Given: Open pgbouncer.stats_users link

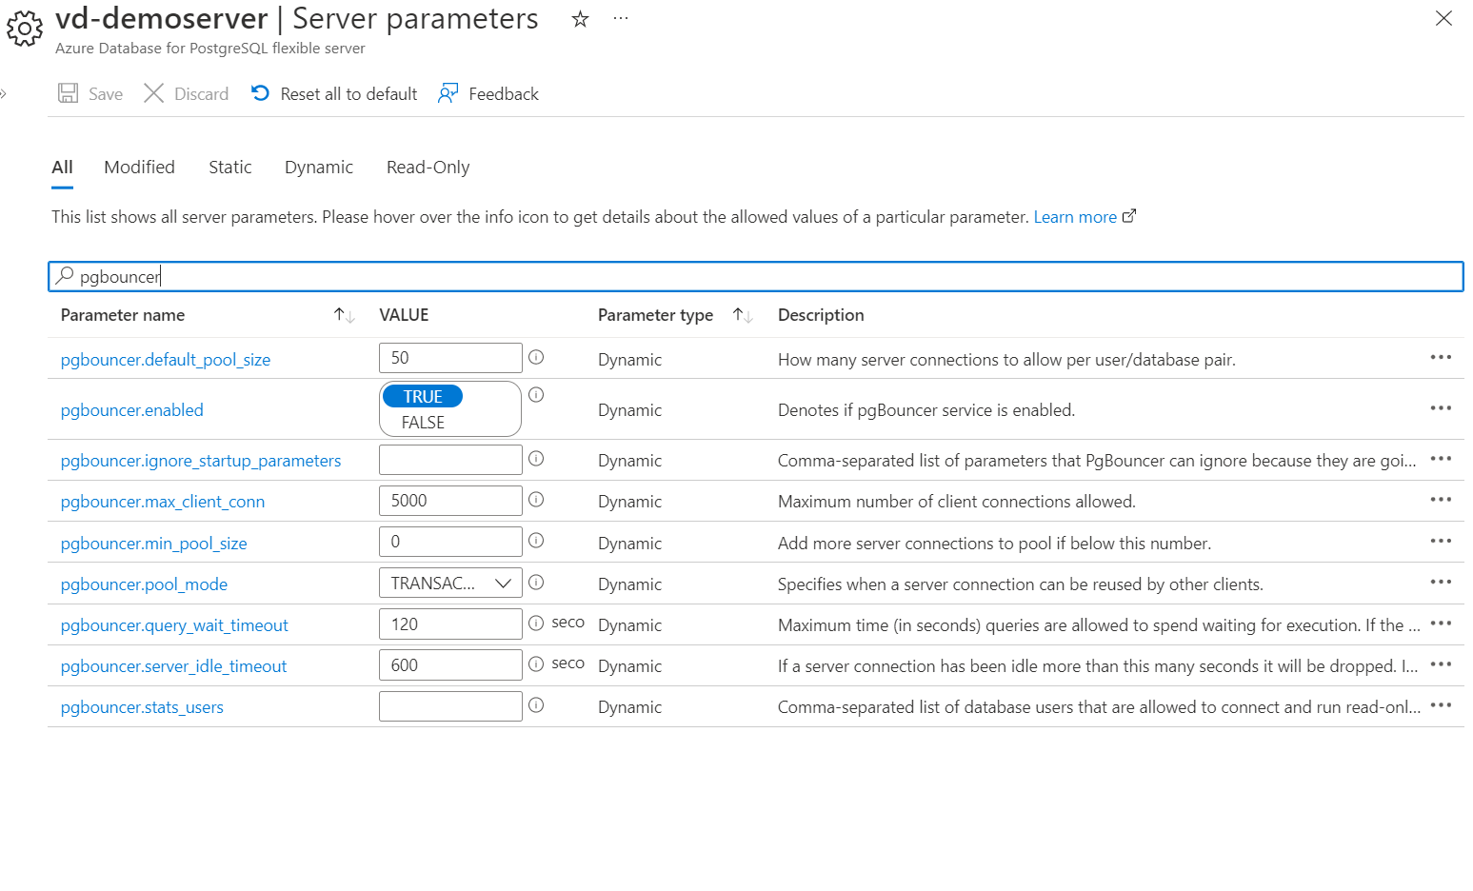Looking at the screenshot, I should pyautogui.click(x=142, y=706).
